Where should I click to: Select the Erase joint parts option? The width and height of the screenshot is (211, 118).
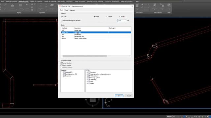(120, 17)
